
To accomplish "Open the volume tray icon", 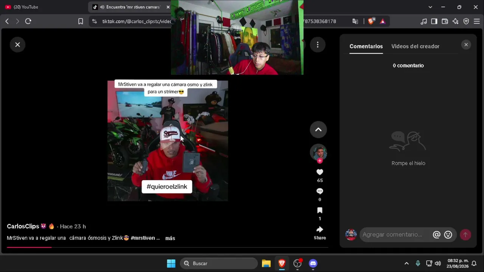I will (x=438, y=263).
